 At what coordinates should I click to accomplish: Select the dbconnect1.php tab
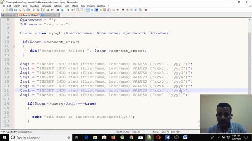(x=29, y=15)
